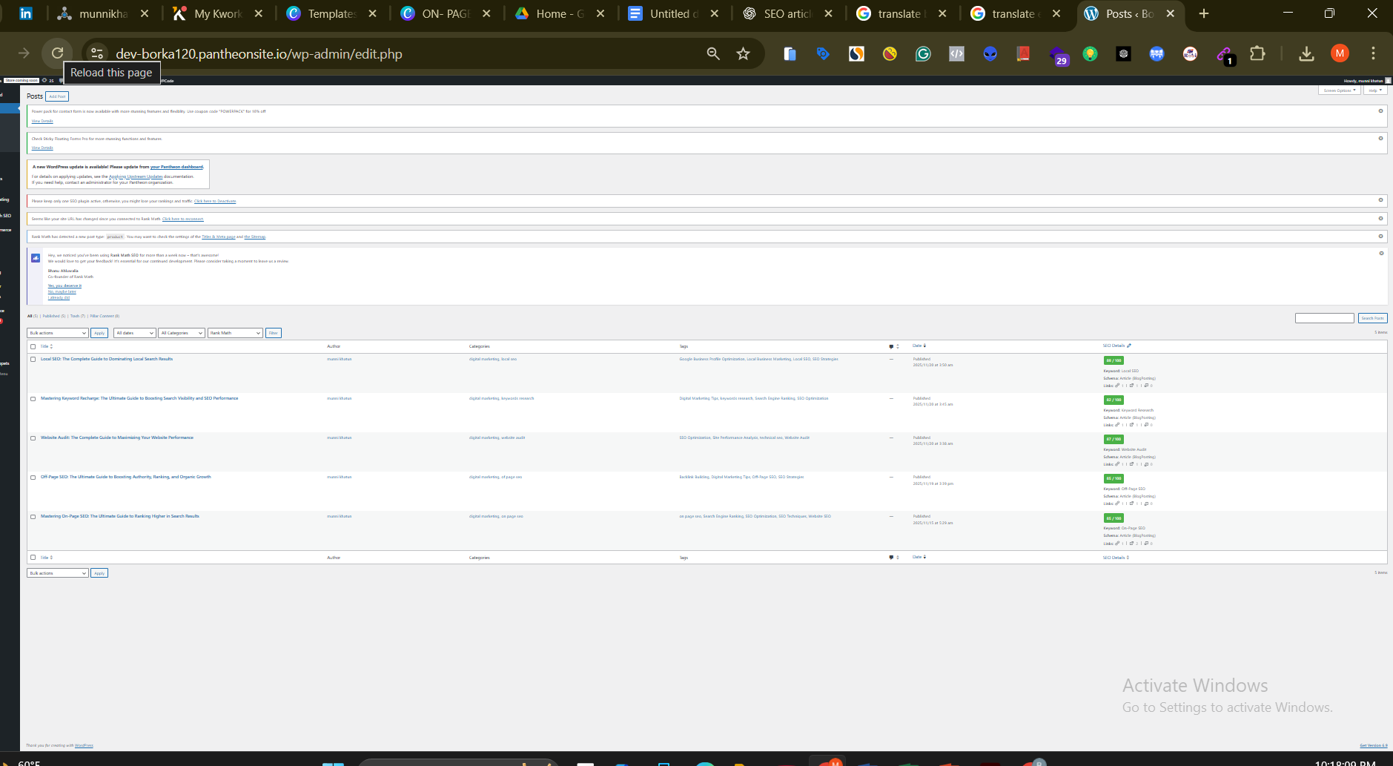The image size is (1393, 766).
Task: Select the checkbox for the Local SEO post
Action: (33, 358)
